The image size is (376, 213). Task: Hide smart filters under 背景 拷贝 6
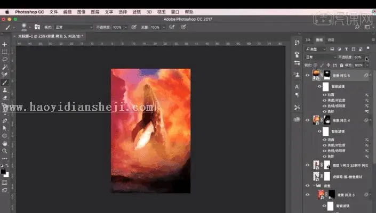tap(319, 86)
